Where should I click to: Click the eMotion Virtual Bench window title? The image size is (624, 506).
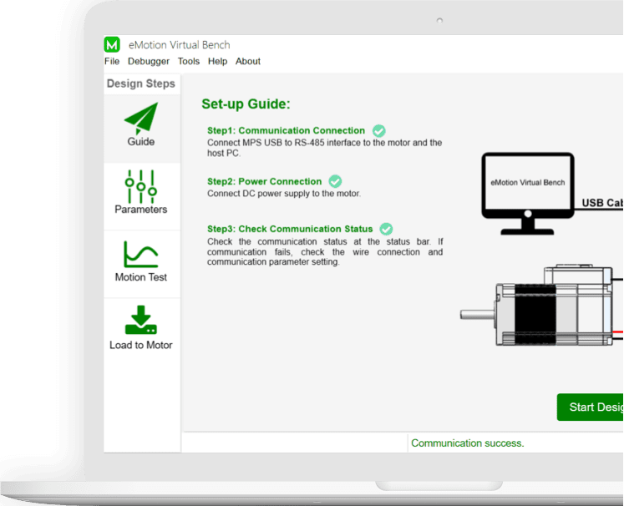[179, 44]
